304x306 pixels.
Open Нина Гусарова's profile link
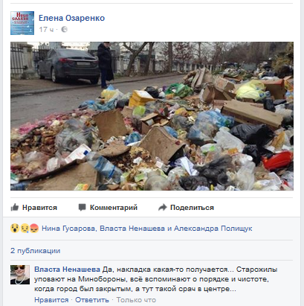(x=68, y=229)
